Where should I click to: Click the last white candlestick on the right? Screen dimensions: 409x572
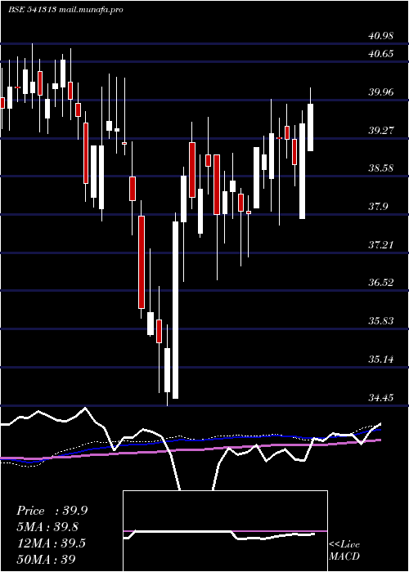tap(311, 127)
